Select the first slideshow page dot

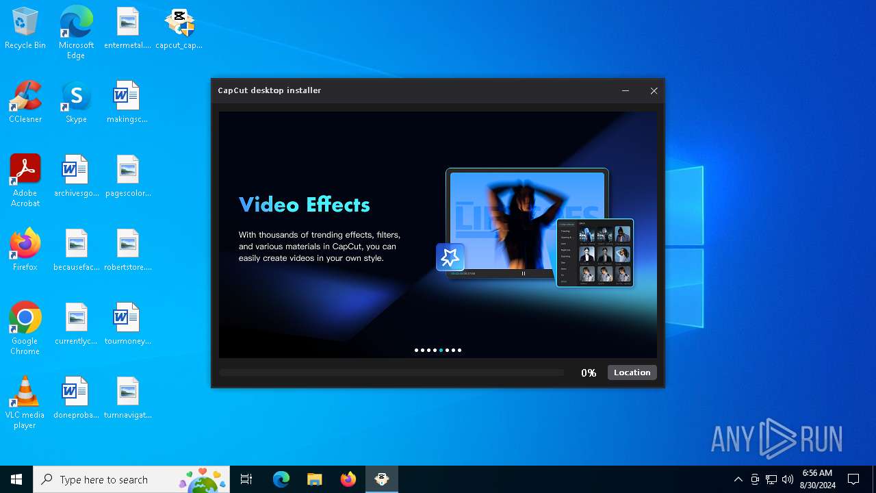coord(416,350)
